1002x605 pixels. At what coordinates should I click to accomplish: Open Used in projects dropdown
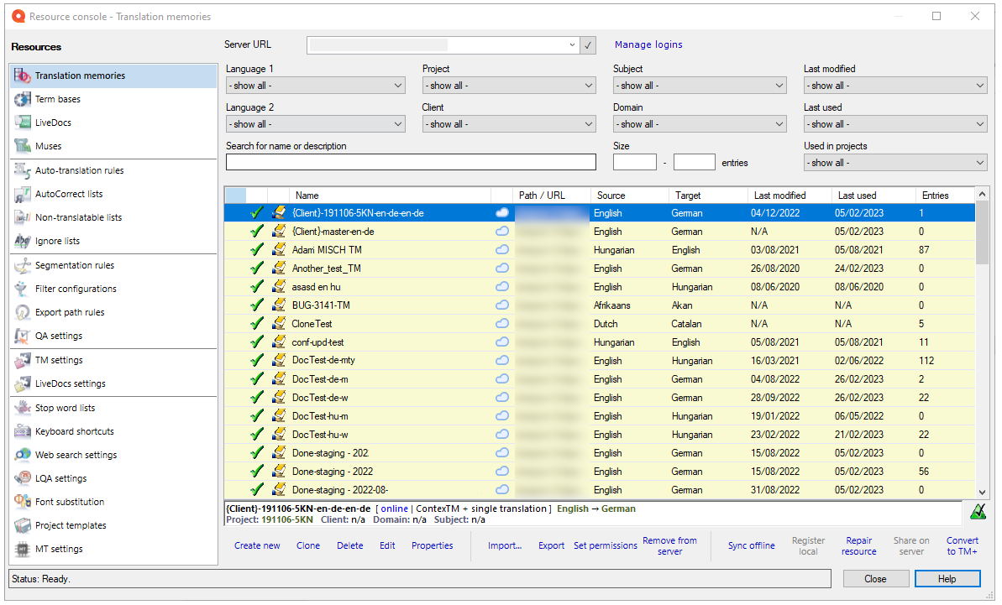pos(895,164)
